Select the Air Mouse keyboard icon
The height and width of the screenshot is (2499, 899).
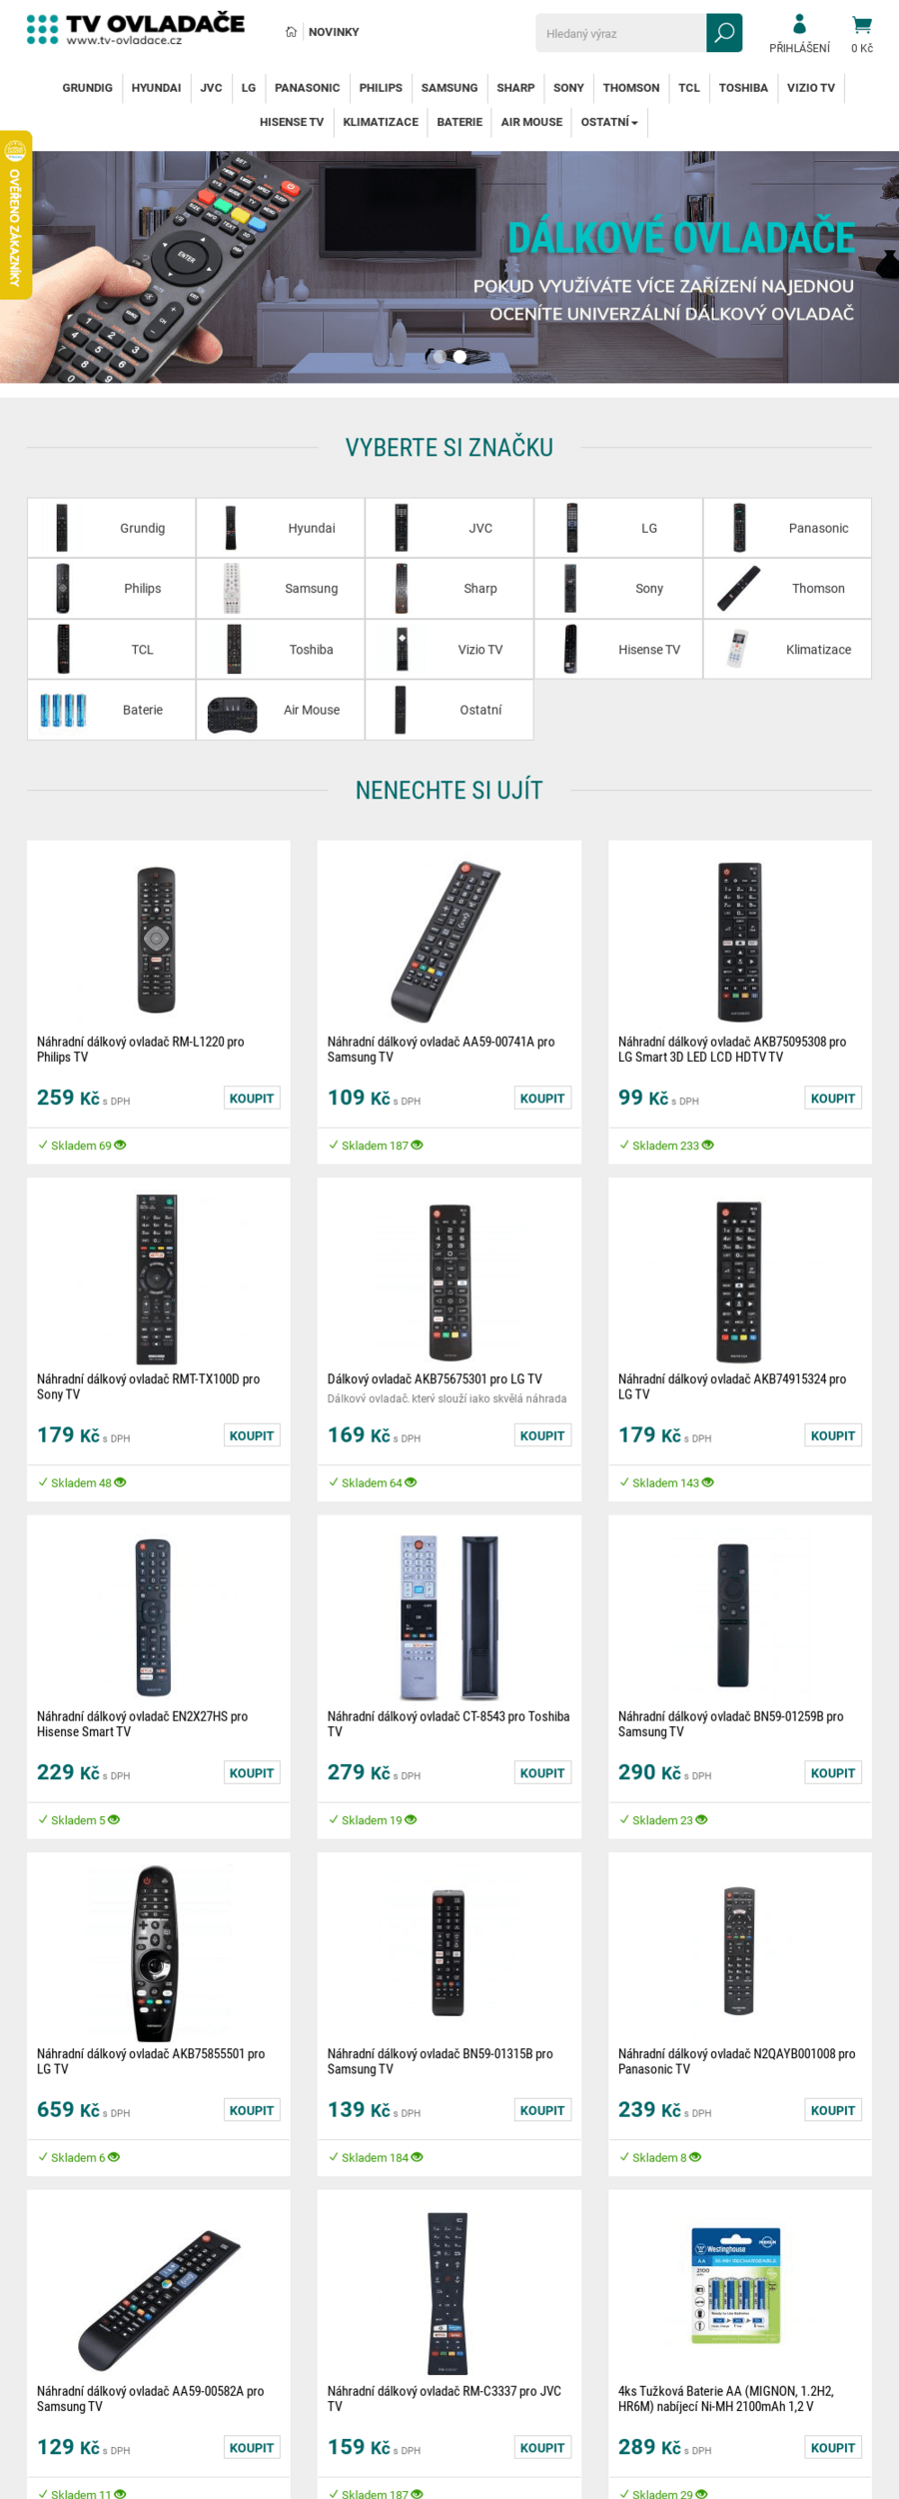(x=232, y=711)
